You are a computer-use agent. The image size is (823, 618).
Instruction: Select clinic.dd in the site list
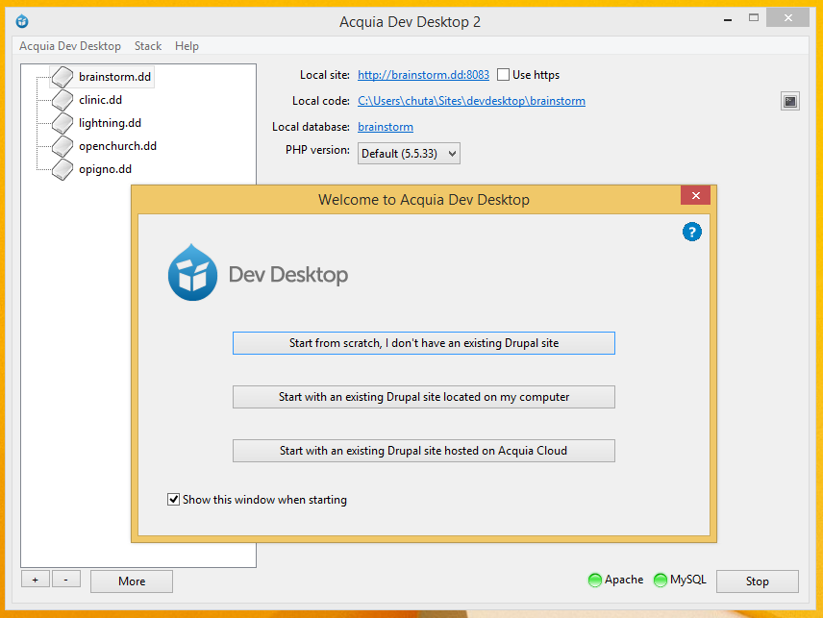point(100,100)
